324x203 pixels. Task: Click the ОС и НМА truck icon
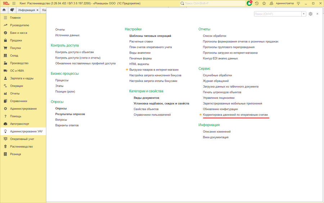coord(5,71)
